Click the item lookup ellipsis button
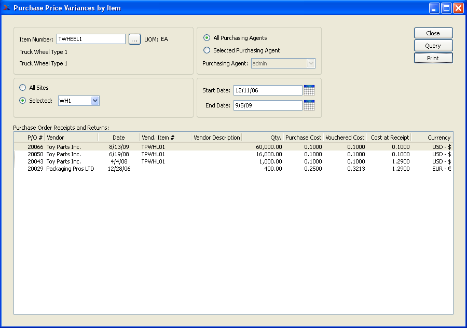 tap(134, 39)
